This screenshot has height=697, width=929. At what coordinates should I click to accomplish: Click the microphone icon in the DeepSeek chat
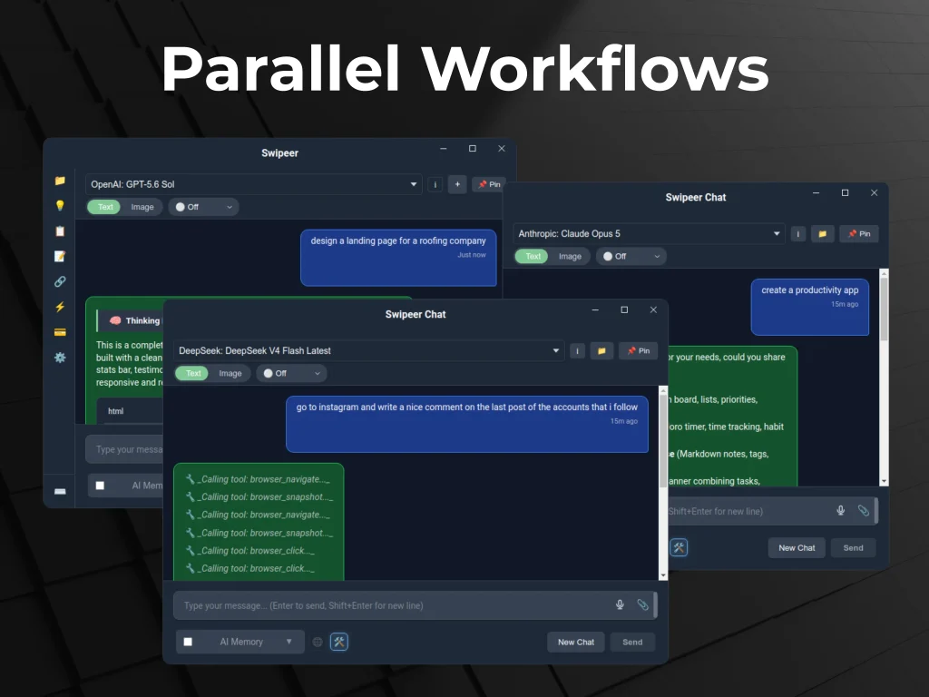pos(620,604)
